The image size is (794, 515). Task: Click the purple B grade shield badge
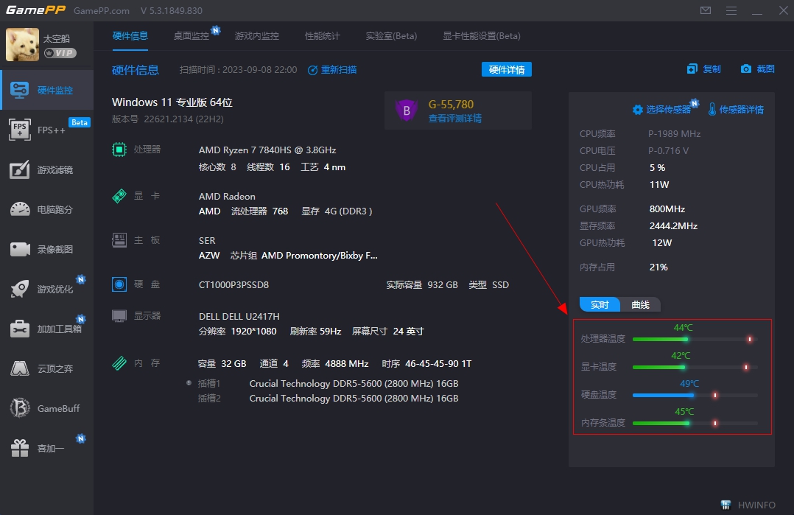coord(406,111)
